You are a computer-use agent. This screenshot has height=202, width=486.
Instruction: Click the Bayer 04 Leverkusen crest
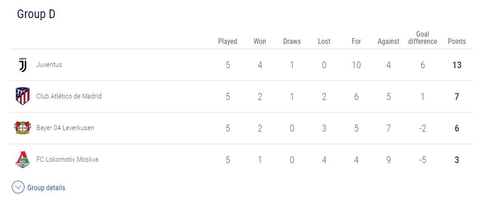(x=22, y=128)
